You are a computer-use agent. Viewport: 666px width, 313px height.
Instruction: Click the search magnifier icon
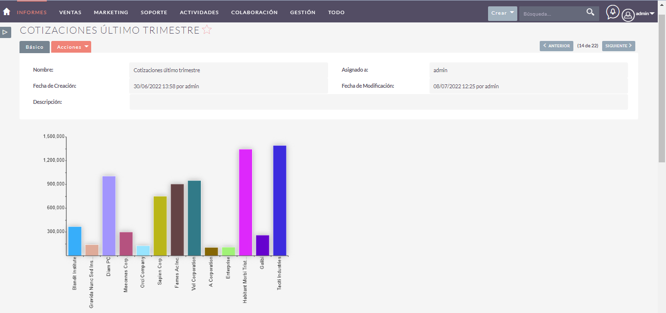[590, 13]
